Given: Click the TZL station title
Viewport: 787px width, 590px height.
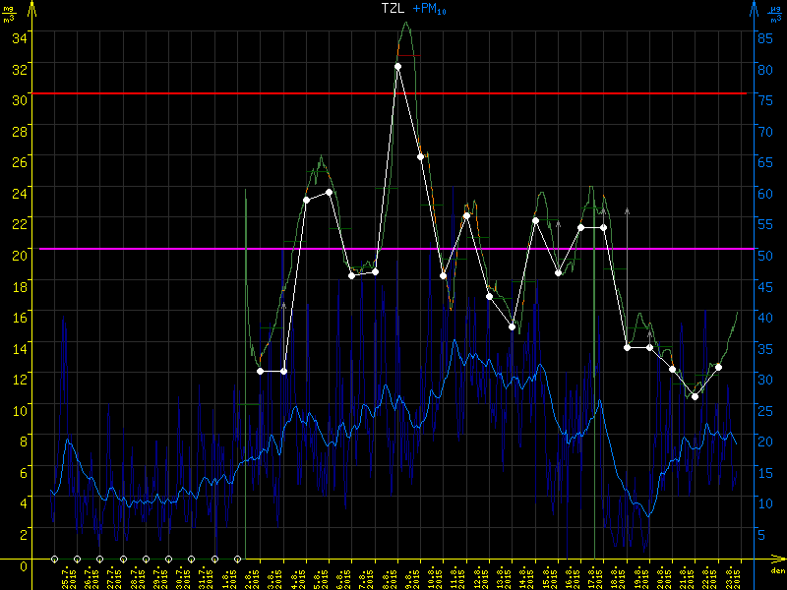Looking at the screenshot, I should tap(393, 8).
